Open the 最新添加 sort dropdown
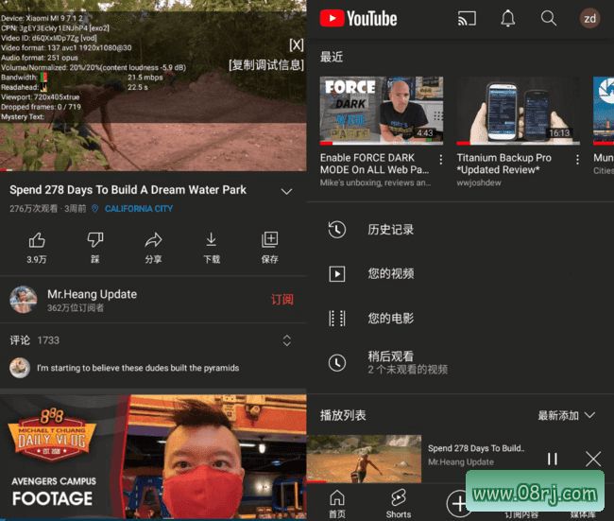Image resolution: width=614 pixels, height=521 pixels. click(x=567, y=415)
